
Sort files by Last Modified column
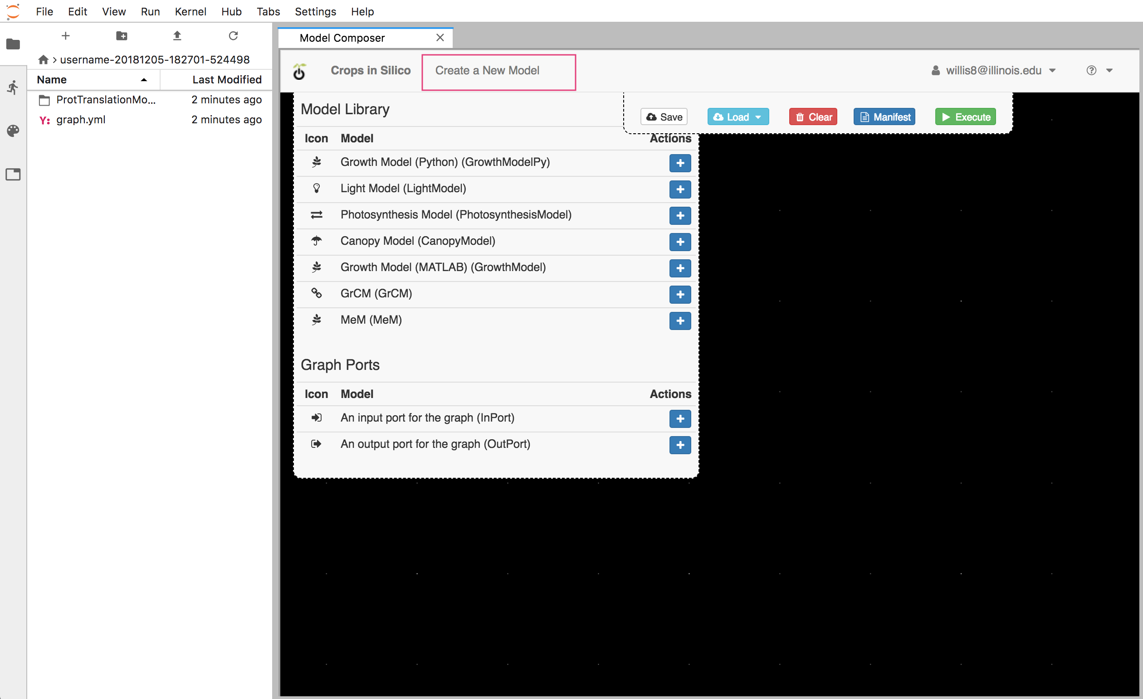(216, 80)
